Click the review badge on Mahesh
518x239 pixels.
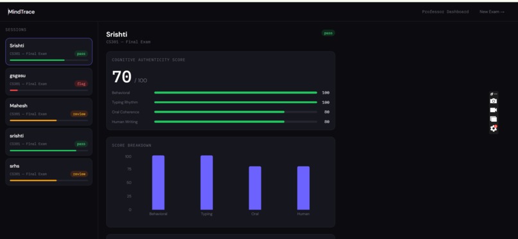[79, 114]
